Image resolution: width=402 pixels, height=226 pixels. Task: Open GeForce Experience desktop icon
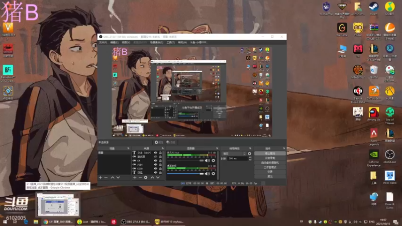(373, 158)
